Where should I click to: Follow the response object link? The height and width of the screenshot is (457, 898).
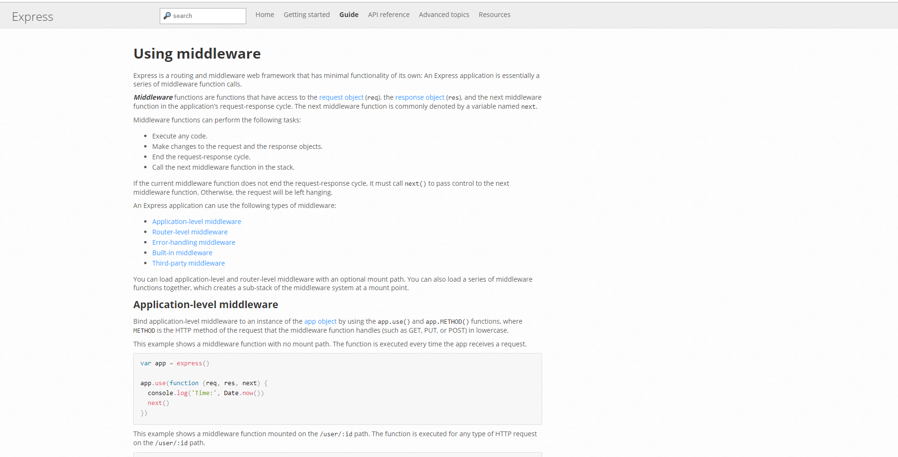pos(420,97)
